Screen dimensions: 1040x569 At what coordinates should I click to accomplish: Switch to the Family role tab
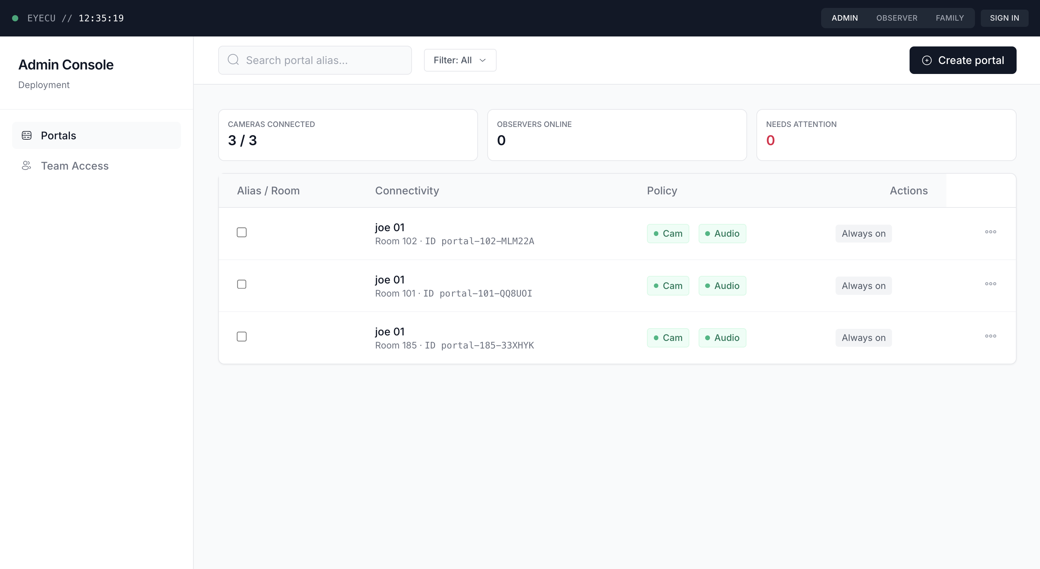coord(949,18)
